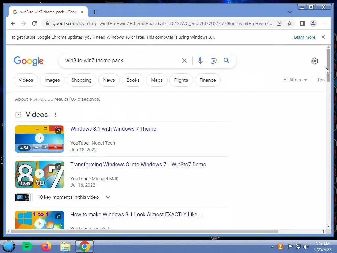Image resolution: width=337 pixels, height=253 pixels.
Task: Open the tab search dropdown arrow
Action: (x=290, y=12)
